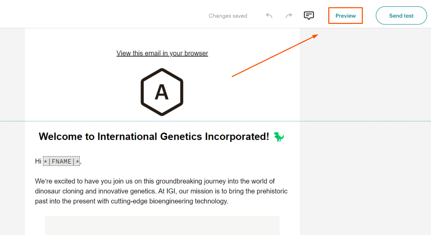Select the green dinosaur emoji in heading
Viewport: 431px width, 235px height.
tap(279, 137)
